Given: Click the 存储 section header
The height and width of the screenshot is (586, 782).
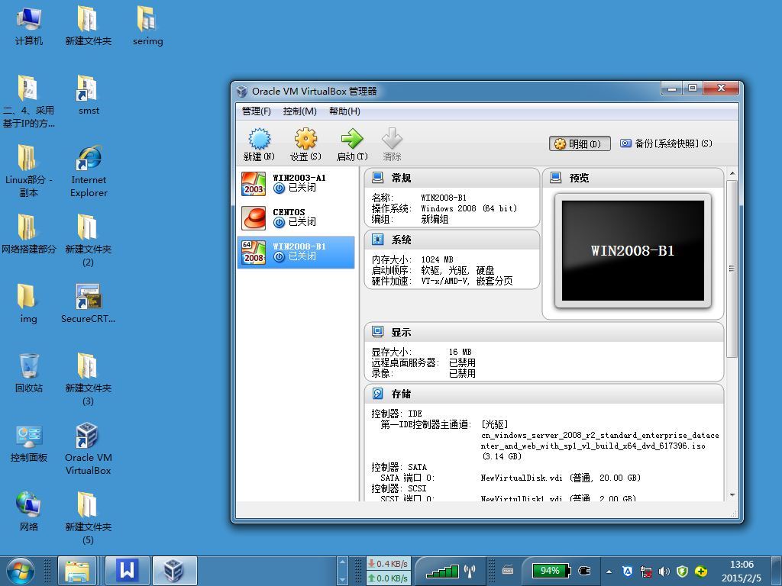Looking at the screenshot, I should pyautogui.click(x=544, y=394).
